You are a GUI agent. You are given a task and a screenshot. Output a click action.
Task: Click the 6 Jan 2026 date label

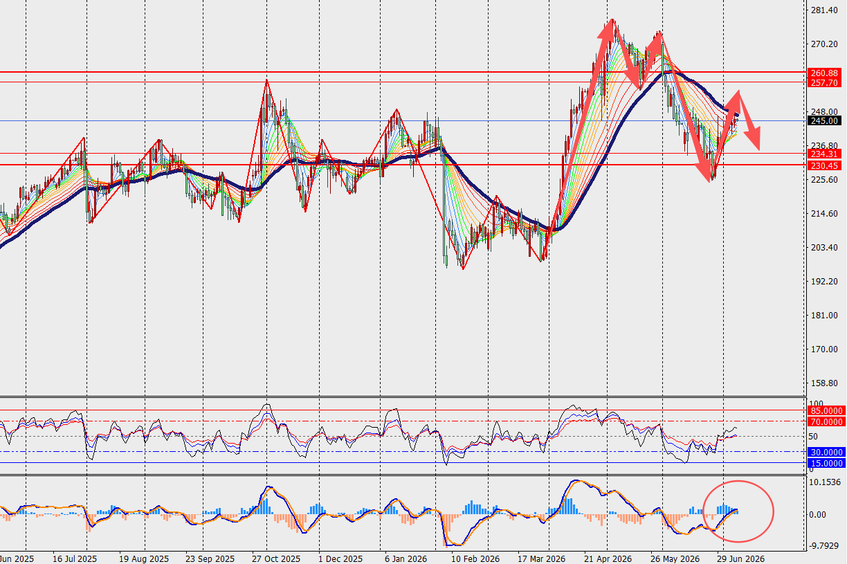coord(407,558)
